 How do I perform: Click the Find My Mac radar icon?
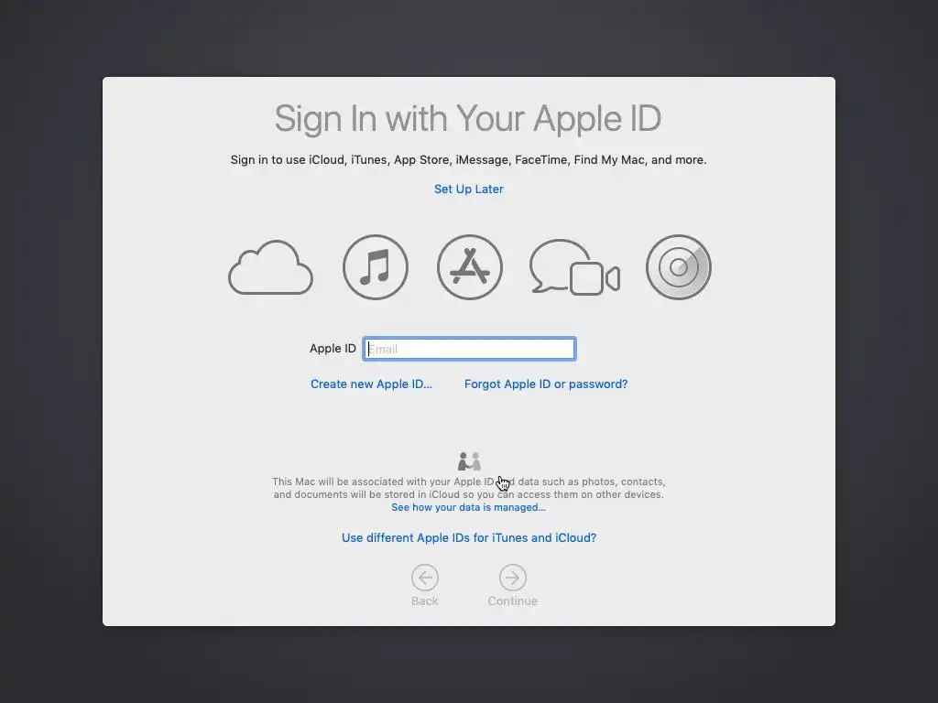pos(679,267)
